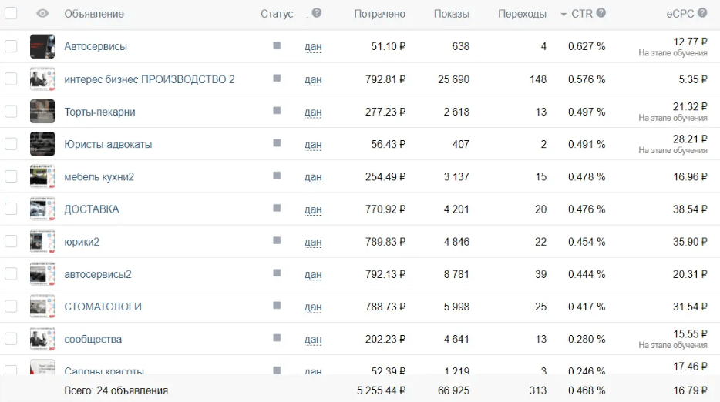Select the Автосервисы ad checkbox

[11, 46]
